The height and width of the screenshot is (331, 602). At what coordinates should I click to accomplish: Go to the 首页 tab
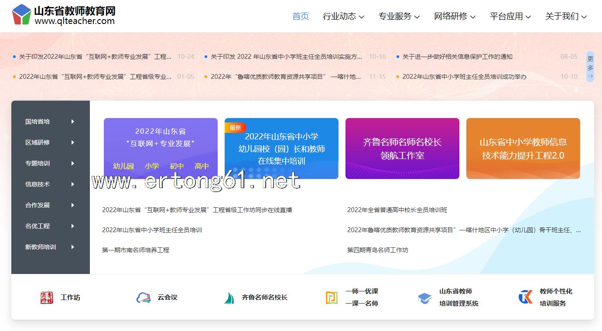(x=301, y=17)
